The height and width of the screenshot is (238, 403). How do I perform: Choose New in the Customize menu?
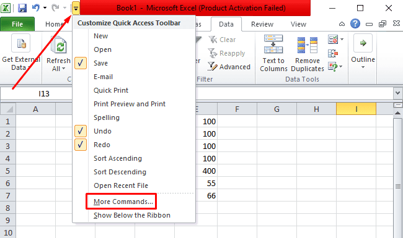(134, 36)
